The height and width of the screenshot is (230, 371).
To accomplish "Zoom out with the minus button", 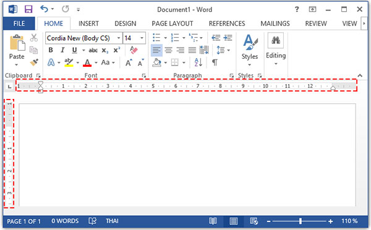I will [268, 221].
